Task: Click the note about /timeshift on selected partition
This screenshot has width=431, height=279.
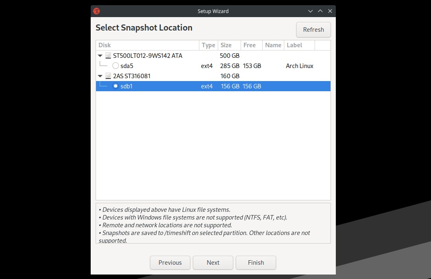Action: coord(204,237)
